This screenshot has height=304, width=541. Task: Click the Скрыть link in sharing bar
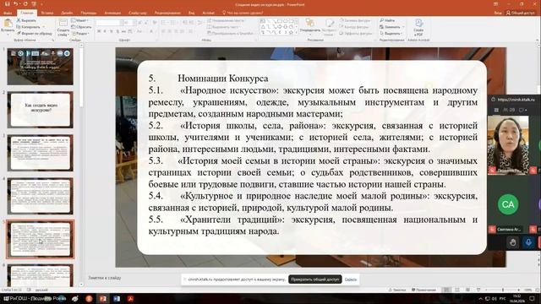click(x=351, y=280)
